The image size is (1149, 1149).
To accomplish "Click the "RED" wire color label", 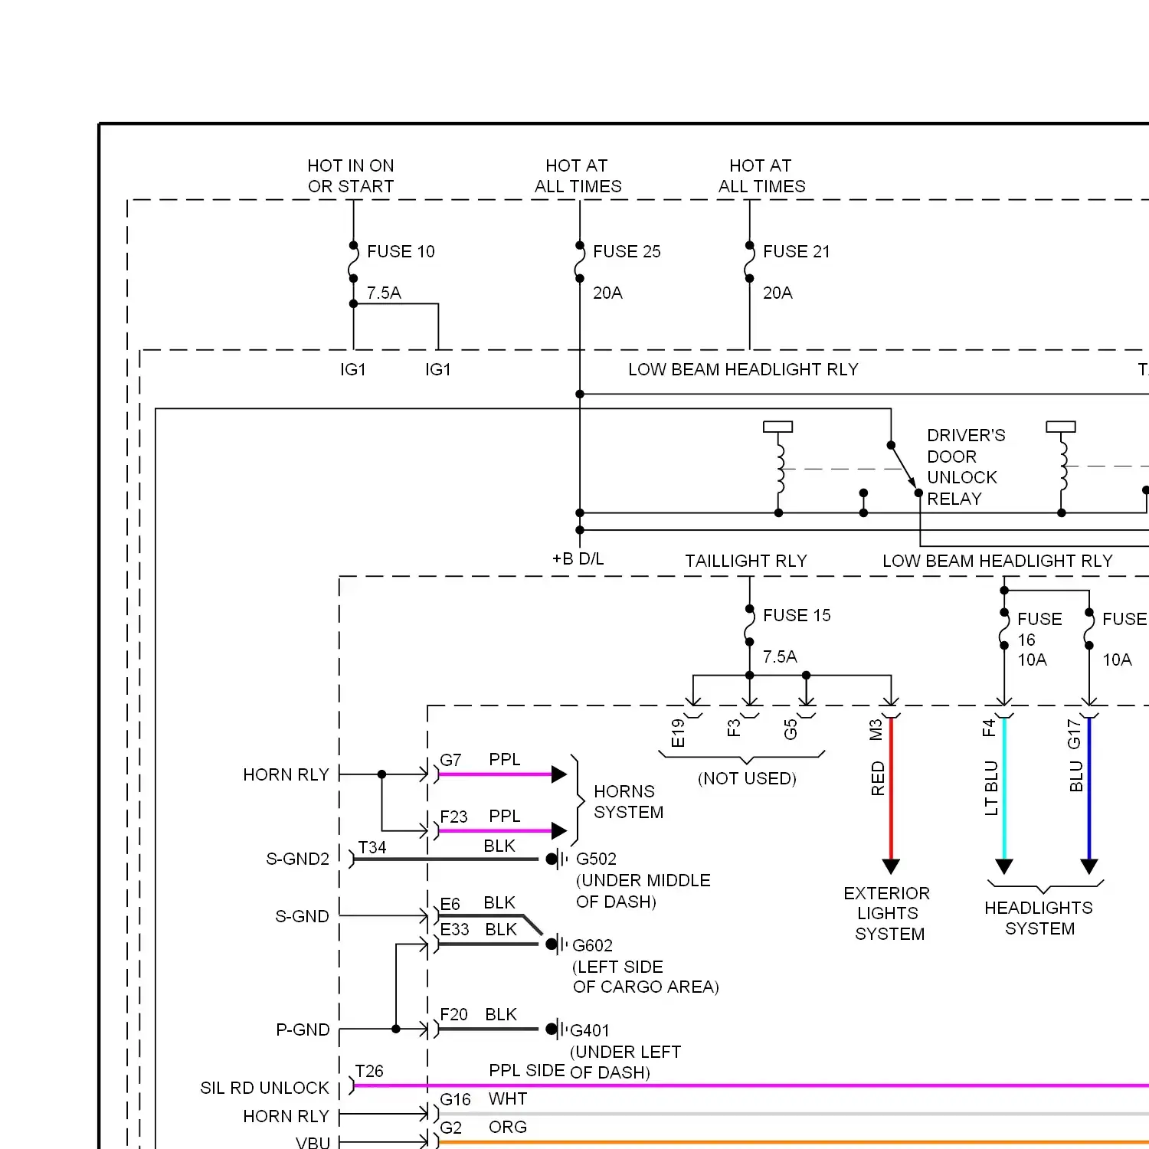I will tap(878, 778).
